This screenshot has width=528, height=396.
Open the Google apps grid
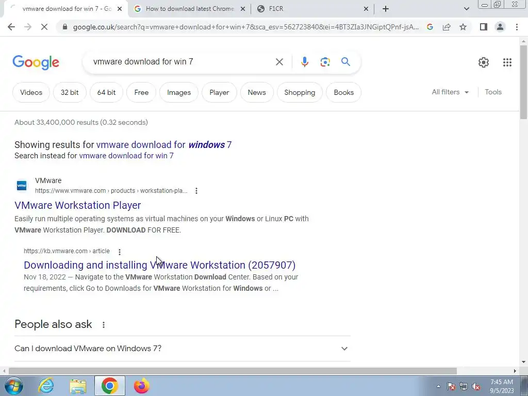(507, 62)
